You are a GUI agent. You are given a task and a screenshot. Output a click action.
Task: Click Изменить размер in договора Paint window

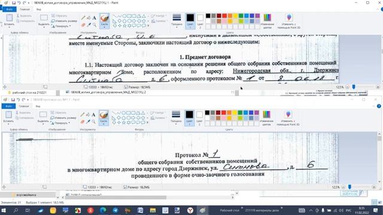coord(64,21)
